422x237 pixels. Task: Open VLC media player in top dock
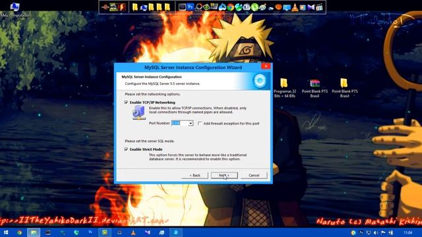point(295,7)
